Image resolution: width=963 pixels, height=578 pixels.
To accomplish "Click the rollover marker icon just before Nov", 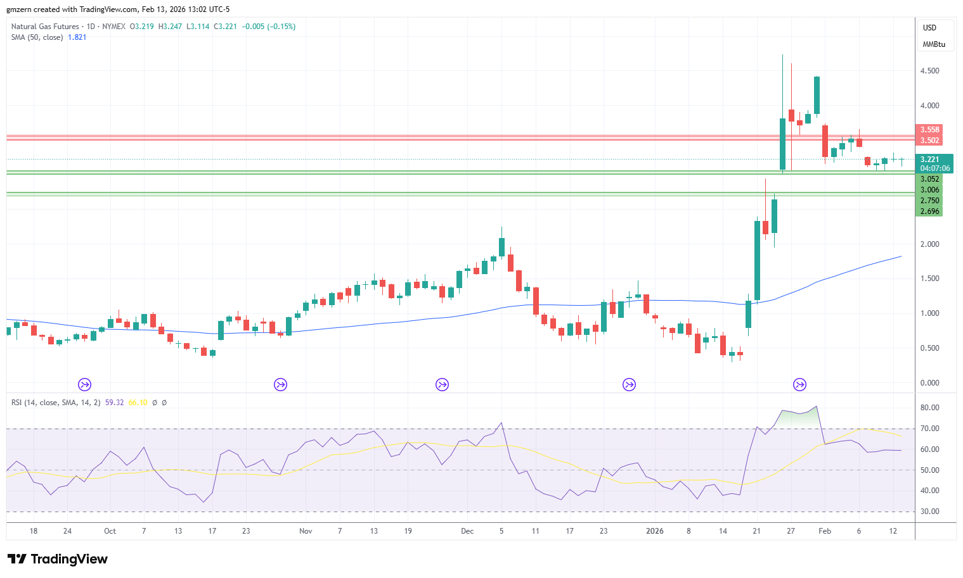I will [x=280, y=384].
